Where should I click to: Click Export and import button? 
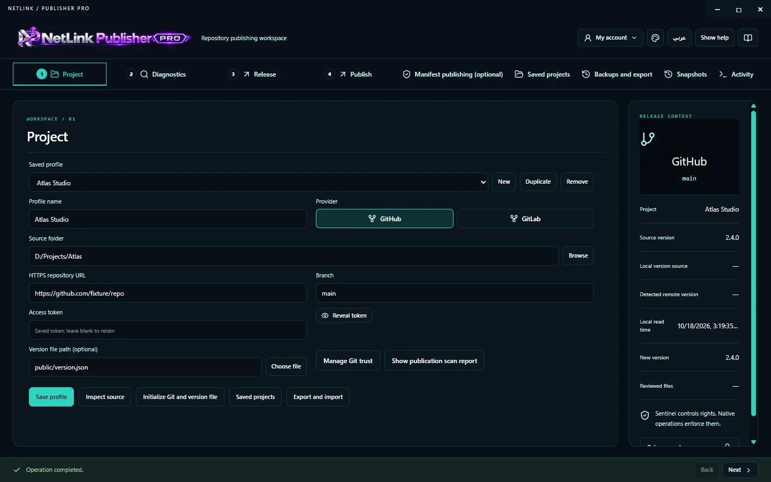[318, 397]
